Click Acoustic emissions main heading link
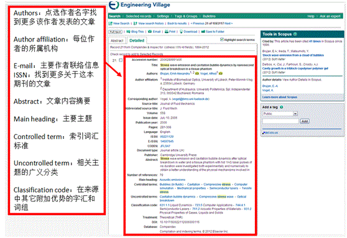Screen dimensions: 347x238 coord(172,180)
